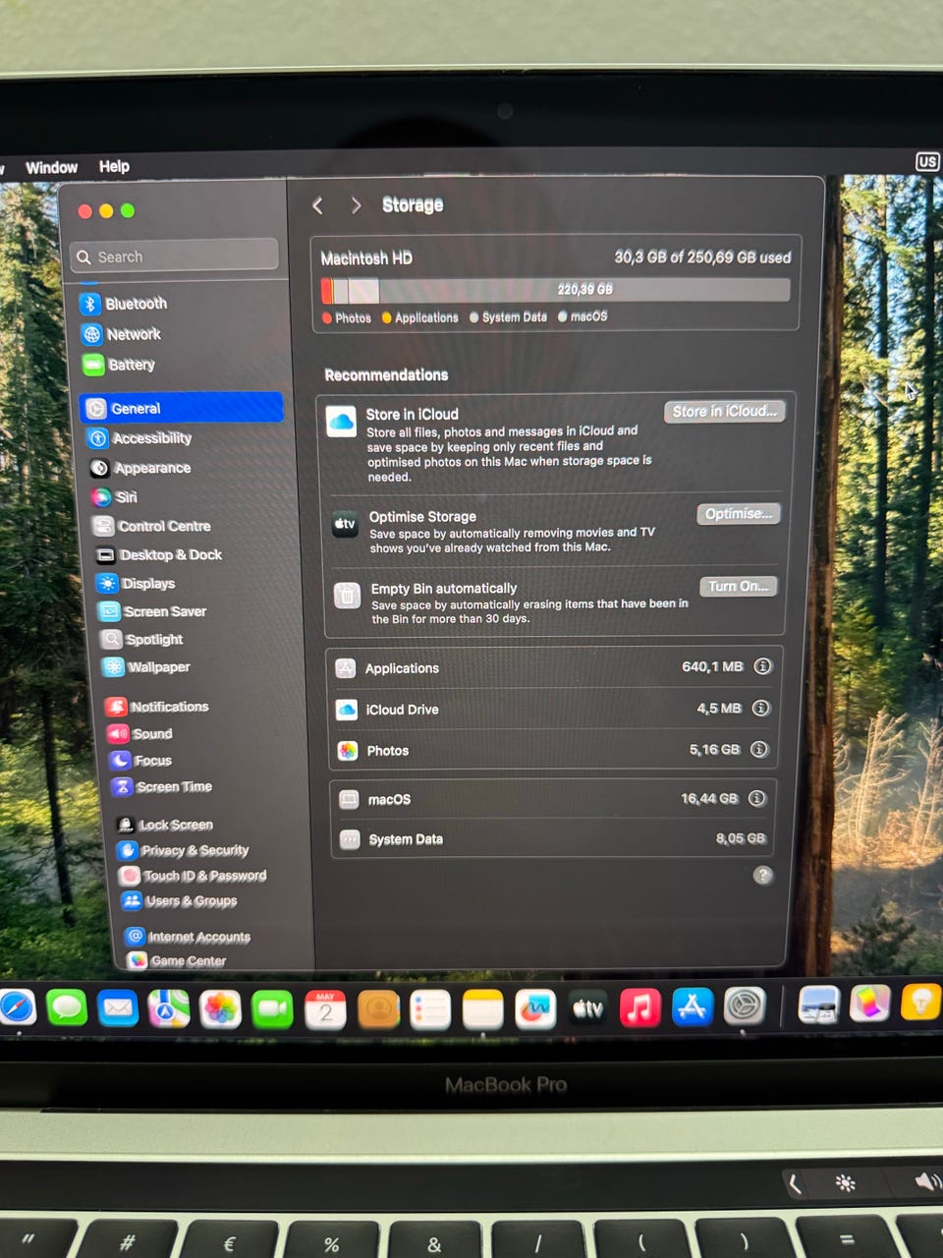Open Mail from the Dock
This screenshot has width=943, height=1258.
tap(118, 1008)
